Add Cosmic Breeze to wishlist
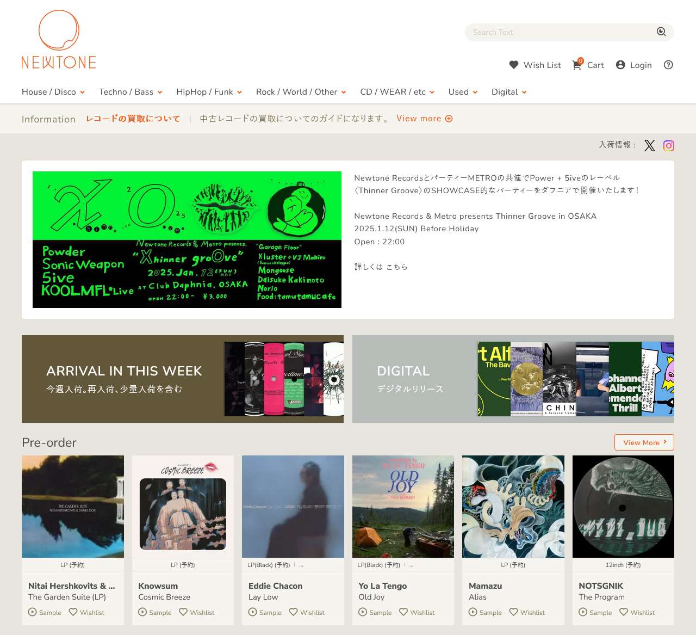The width and height of the screenshot is (696, 635). coord(197,612)
